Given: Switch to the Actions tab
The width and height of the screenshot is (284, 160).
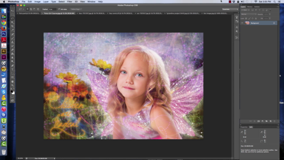Looking at the screenshot, I should point(257,7).
